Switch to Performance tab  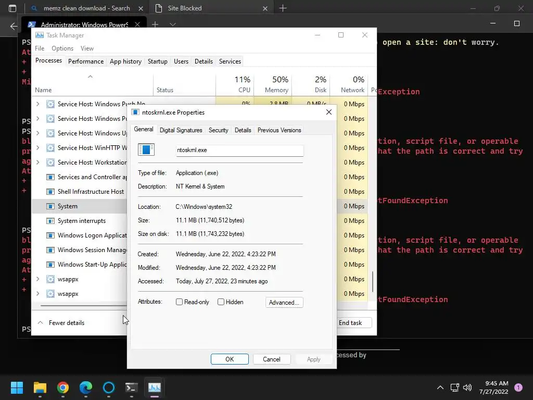(x=86, y=61)
